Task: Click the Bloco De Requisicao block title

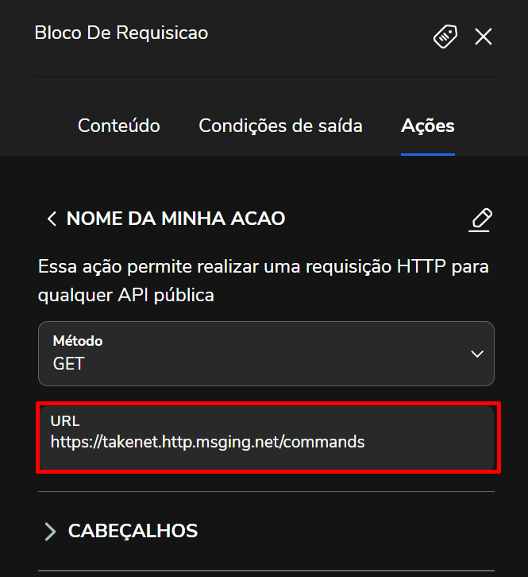Action: (x=121, y=33)
